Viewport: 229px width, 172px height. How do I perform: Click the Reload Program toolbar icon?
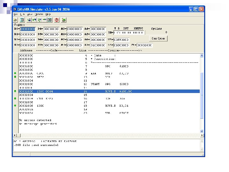pos(64,20)
